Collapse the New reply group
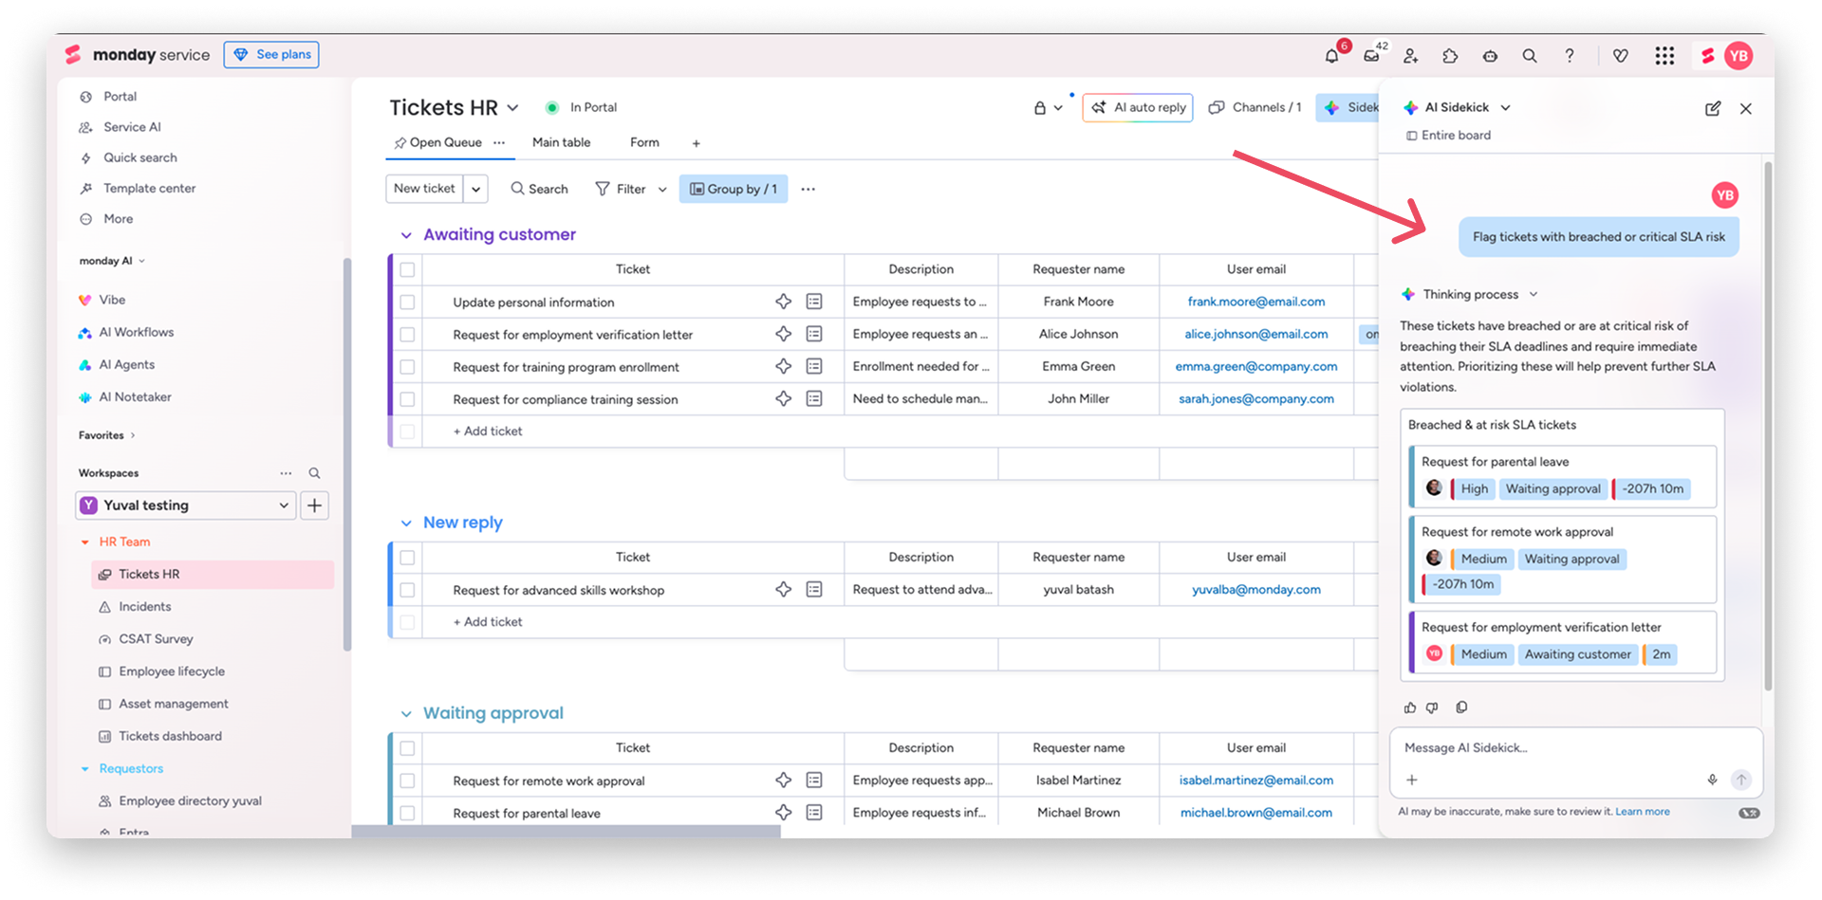 406,523
